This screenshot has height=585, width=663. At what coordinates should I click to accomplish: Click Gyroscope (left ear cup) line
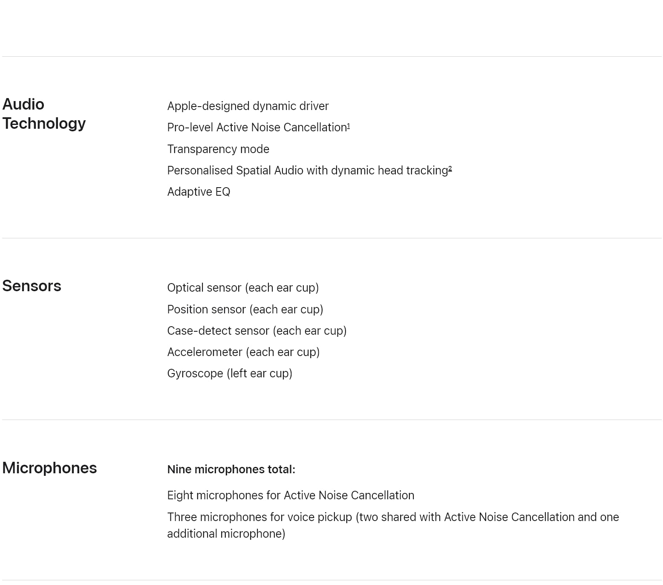pos(230,374)
